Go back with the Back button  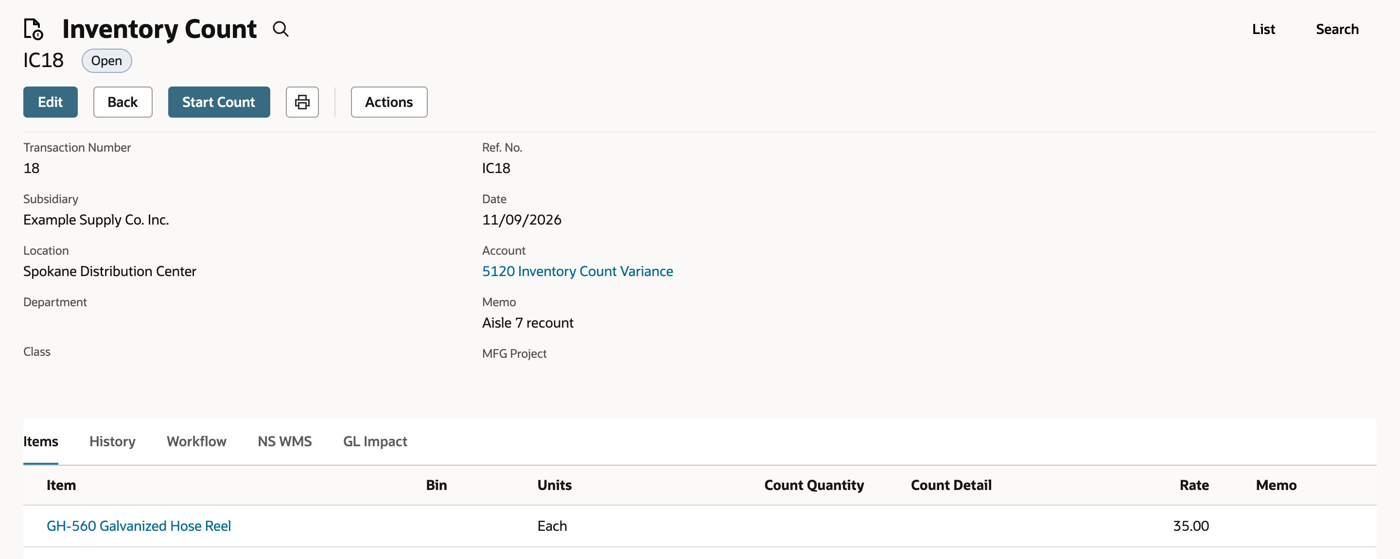click(123, 102)
